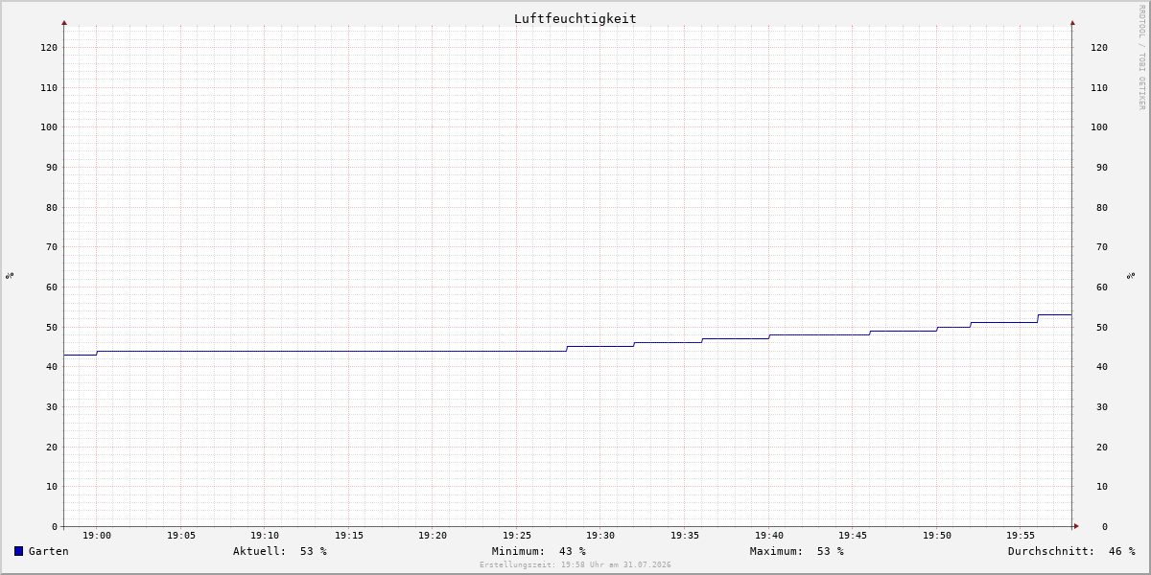Click the blue Garten legend color square
This screenshot has width=1151, height=575.
point(18,551)
